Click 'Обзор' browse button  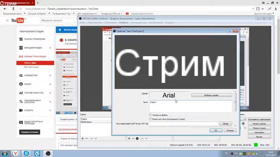click(226, 124)
